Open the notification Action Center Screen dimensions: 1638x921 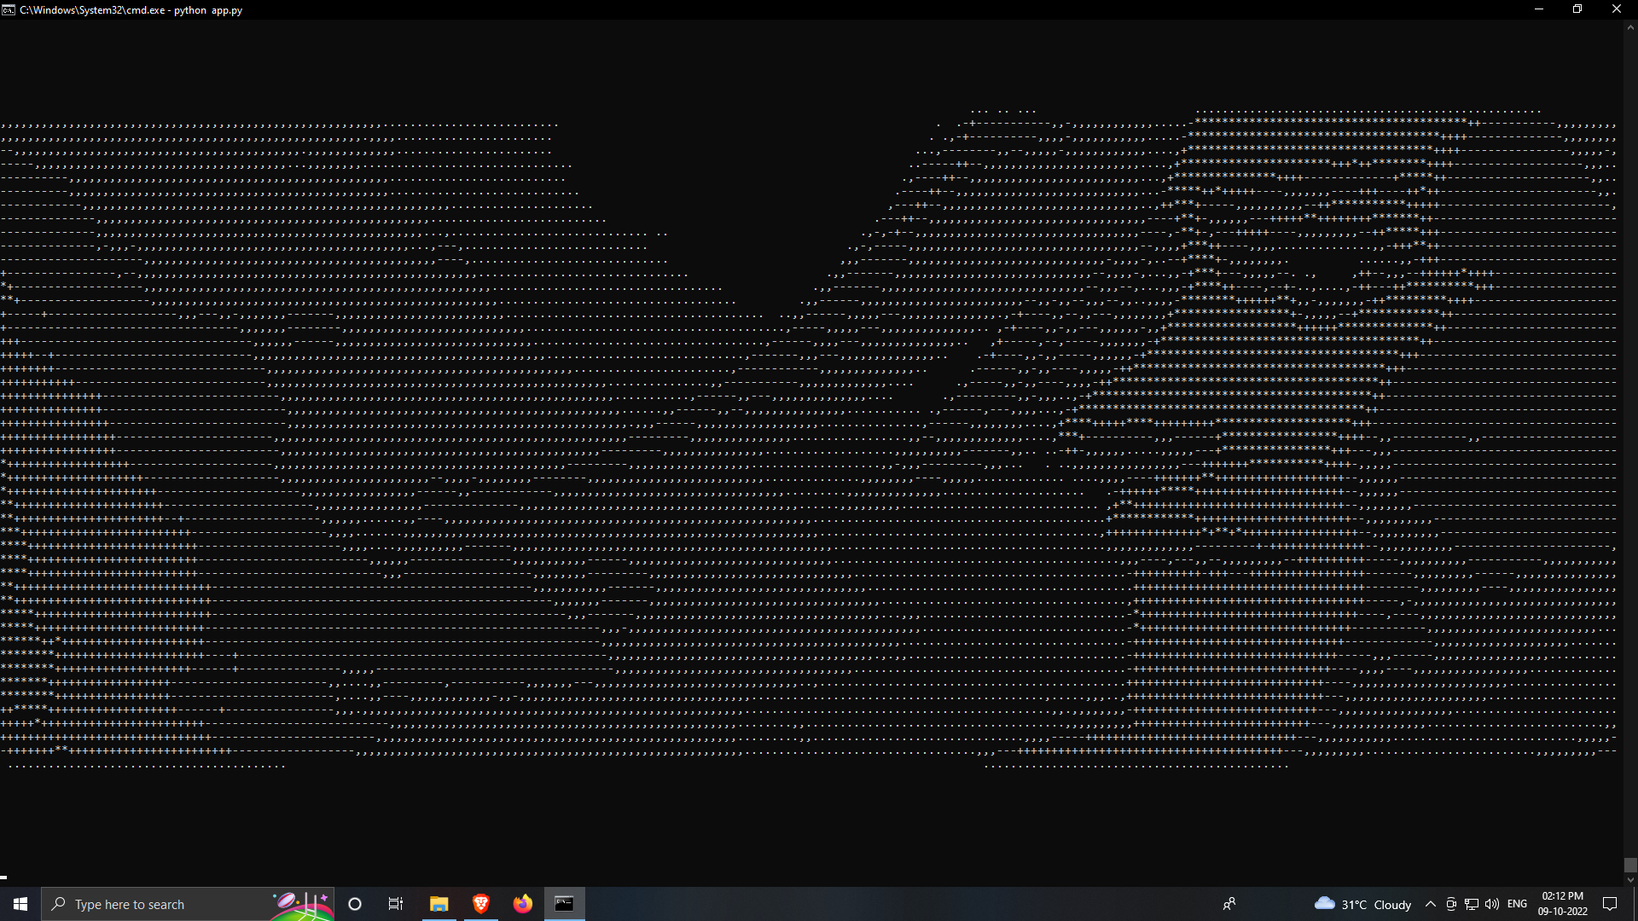pos(1610,904)
